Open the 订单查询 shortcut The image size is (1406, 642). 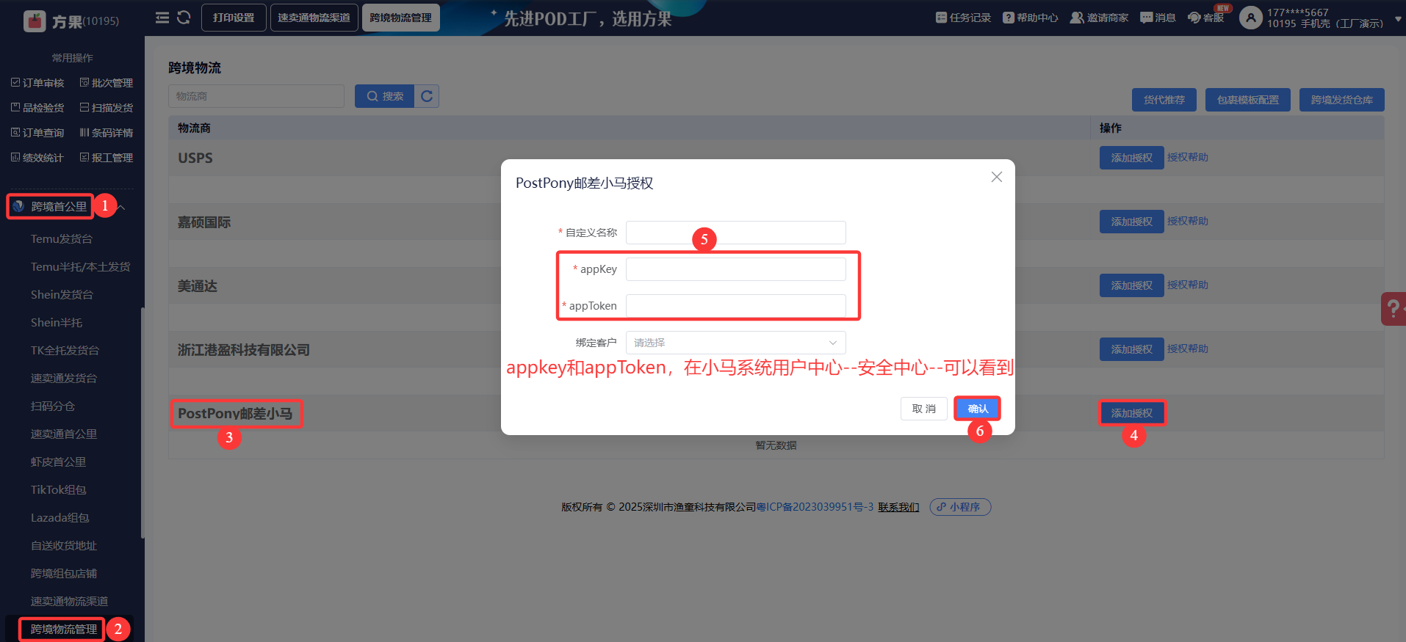[37, 133]
